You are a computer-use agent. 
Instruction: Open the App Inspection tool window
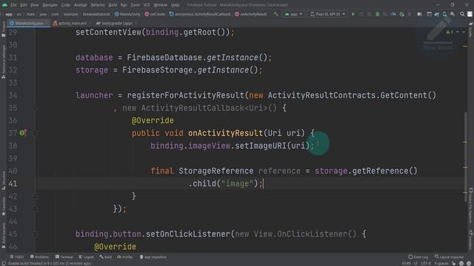tap(153, 257)
